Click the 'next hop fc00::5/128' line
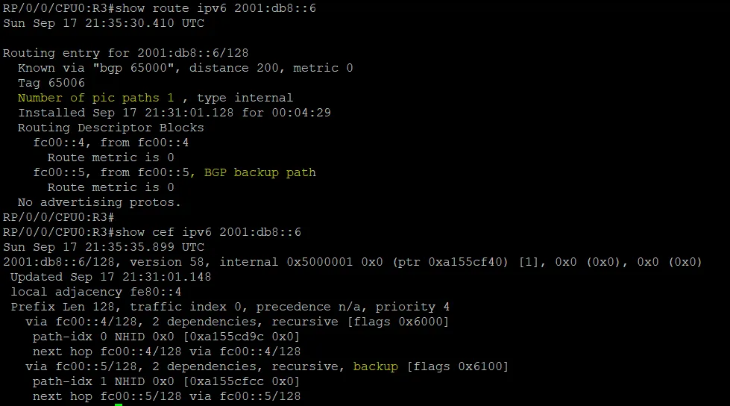Viewport: 730px width, 406px height. point(167,396)
